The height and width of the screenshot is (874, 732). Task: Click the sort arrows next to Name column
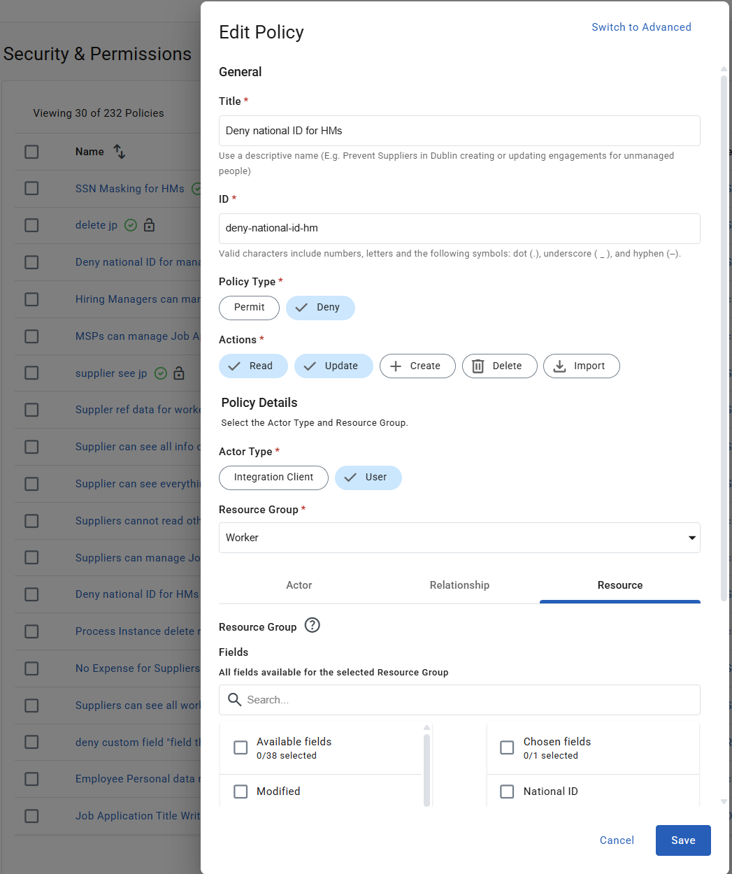[120, 152]
